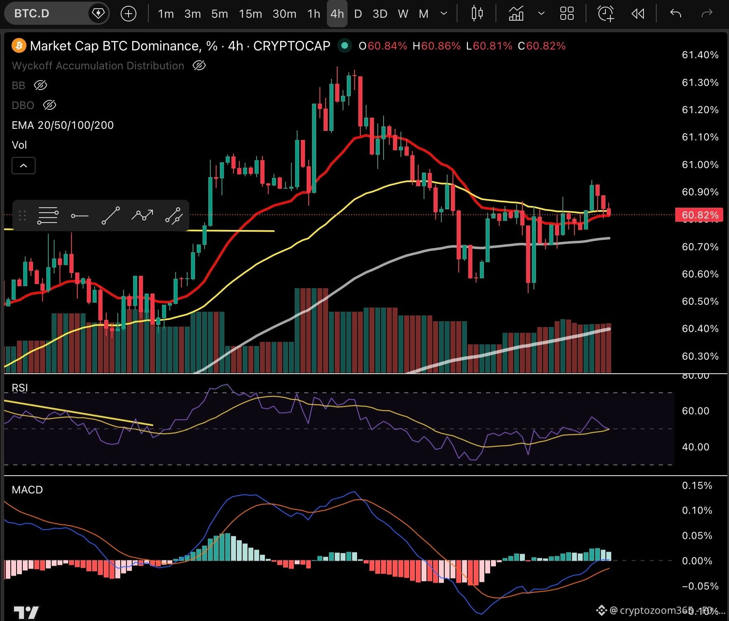Click the close value C60.82%
The height and width of the screenshot is (621, 729).
541,46
